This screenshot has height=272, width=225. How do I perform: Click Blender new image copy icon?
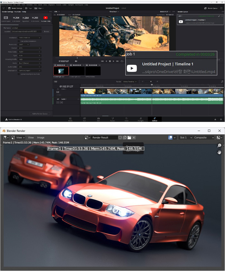(125, 138)
